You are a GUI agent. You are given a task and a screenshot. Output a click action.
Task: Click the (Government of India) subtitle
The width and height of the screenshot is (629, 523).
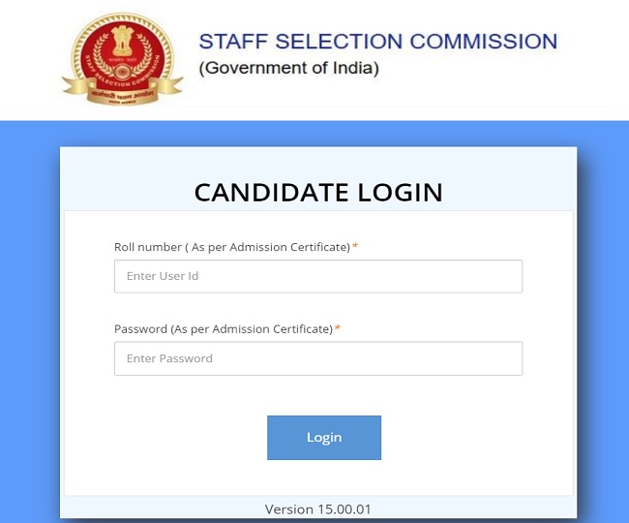coord(288,69)
